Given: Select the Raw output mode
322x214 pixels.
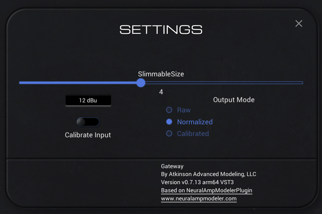Looking at the screenshot, I should pyautogui.click(x=169, y=110).
